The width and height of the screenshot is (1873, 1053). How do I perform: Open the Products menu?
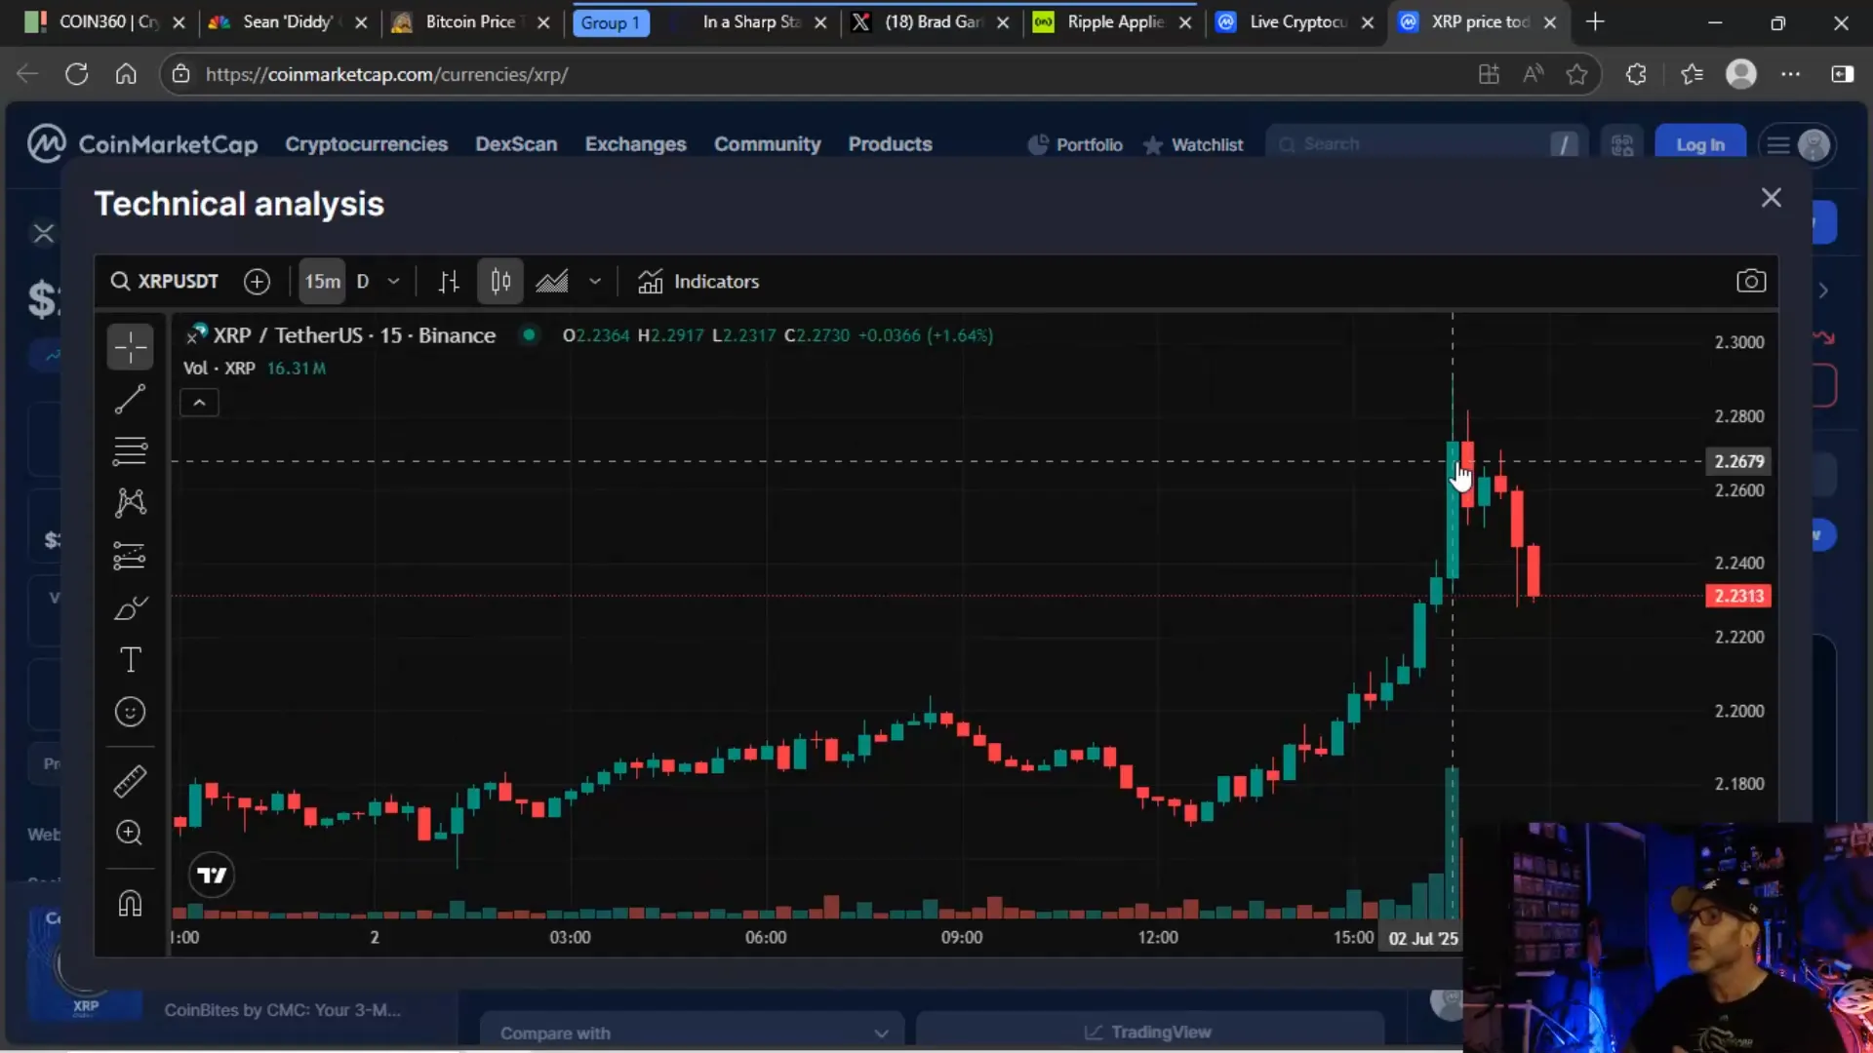coord(890,144)
